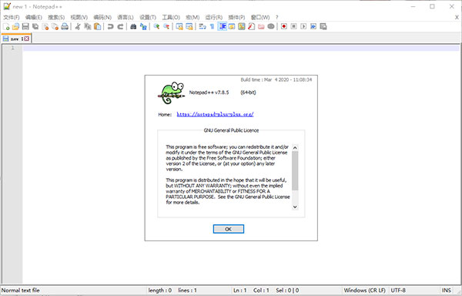This screenshot has height=296, width=462.
Task: Open the 插件(P) menu
Action: (236, 18)
